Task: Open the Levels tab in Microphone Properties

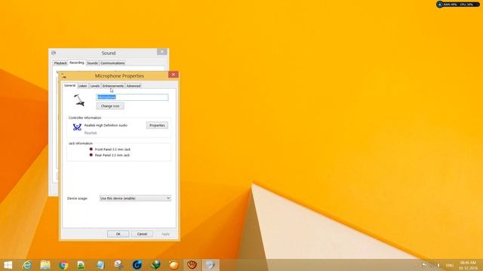Action: (95, 86)
